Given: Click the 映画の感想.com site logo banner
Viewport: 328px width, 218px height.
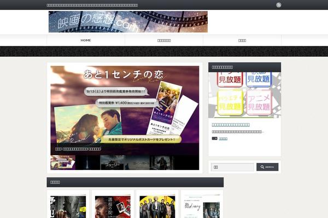Looking at the screenshot, I should 128,22.
